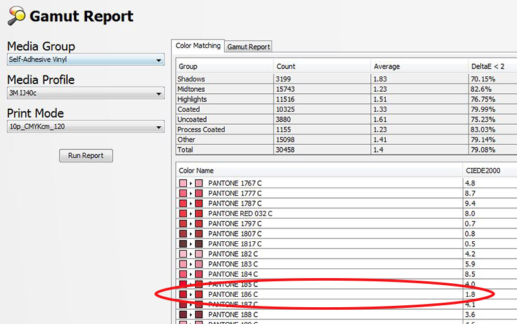Click the PANTONE 186 C source swatch
This screenshot has width=517, height=324.
click(183, 294)
